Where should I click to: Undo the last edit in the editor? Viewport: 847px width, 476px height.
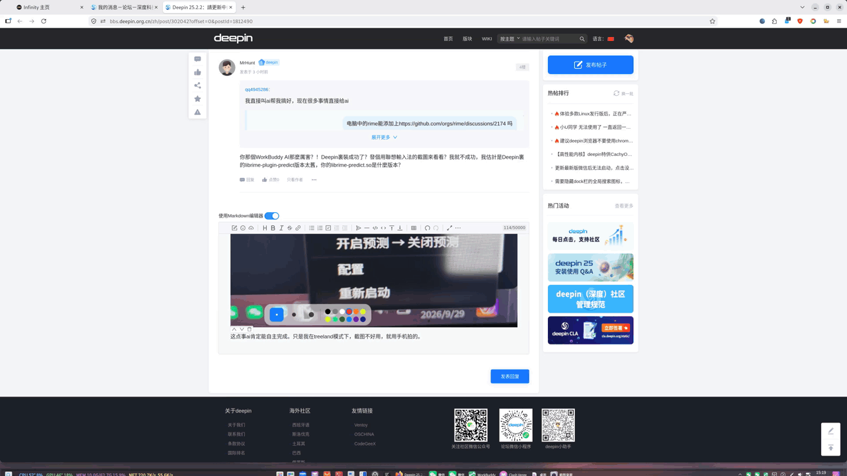[427, 228]
